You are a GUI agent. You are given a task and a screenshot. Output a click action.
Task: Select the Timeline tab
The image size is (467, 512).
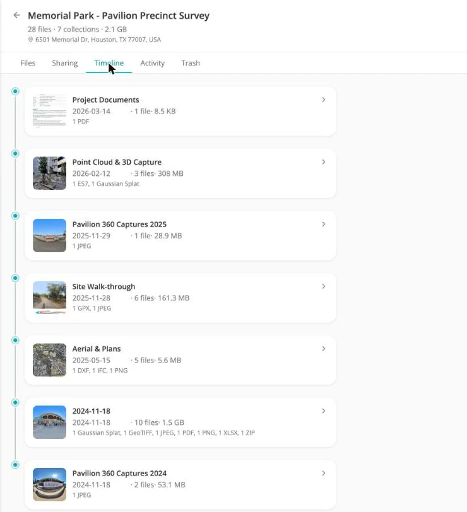tap(109, 63)
